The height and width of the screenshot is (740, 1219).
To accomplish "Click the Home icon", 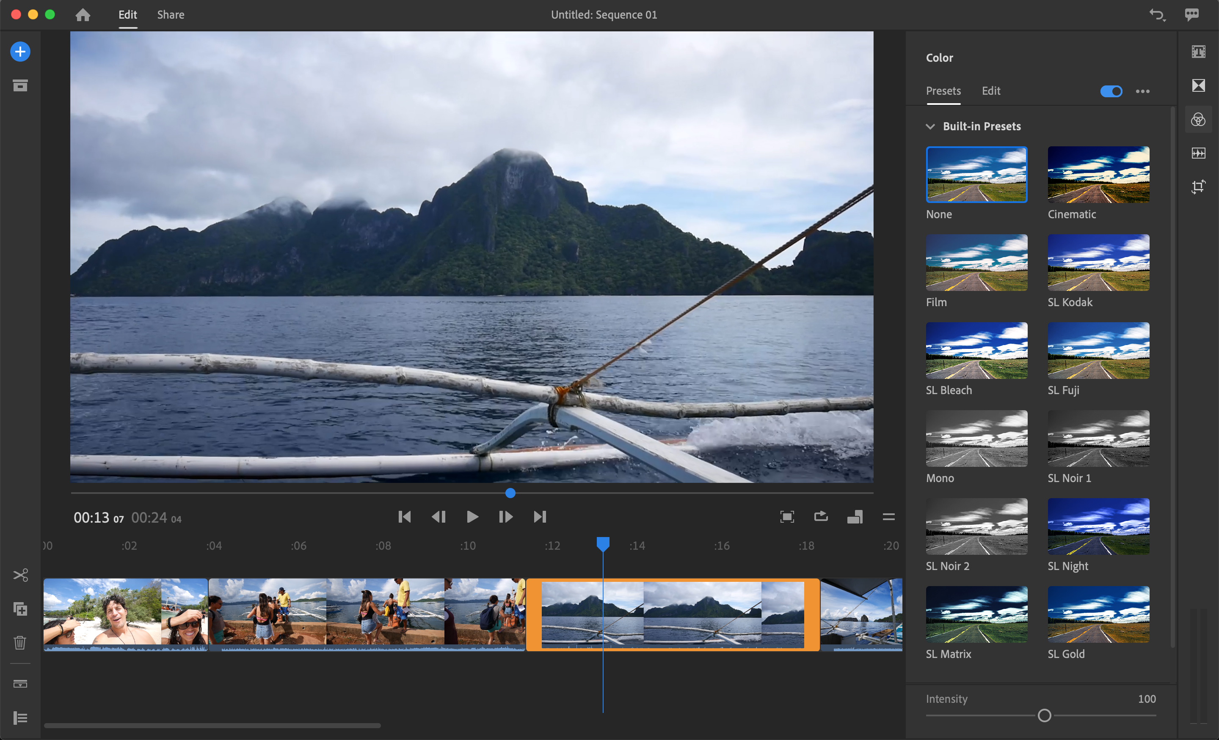I will click(83, 15).
